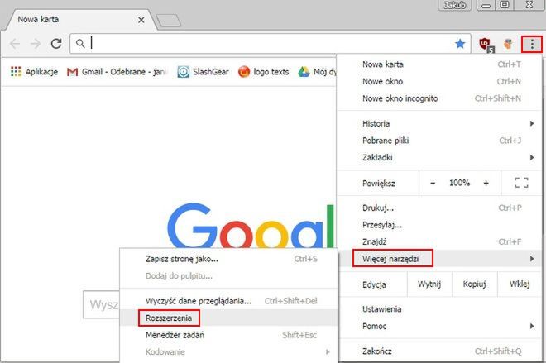Go forward with the forward arrow
Viewport: 546px width, 363px height.
(x=36, y=44)
